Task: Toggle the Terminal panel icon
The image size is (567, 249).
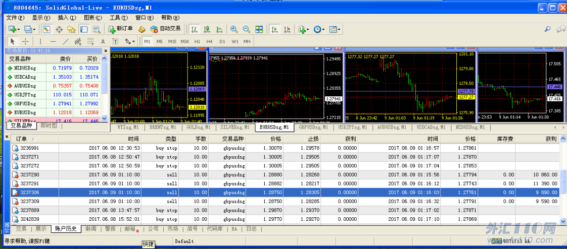Action: point(83,29)
